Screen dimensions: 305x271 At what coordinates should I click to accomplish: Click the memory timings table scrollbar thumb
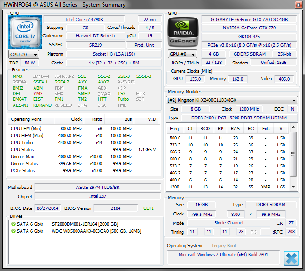click(x=293, y=154)
